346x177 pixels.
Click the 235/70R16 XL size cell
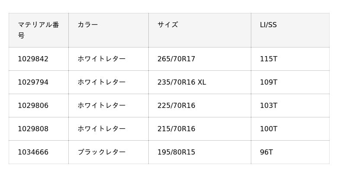182,82
